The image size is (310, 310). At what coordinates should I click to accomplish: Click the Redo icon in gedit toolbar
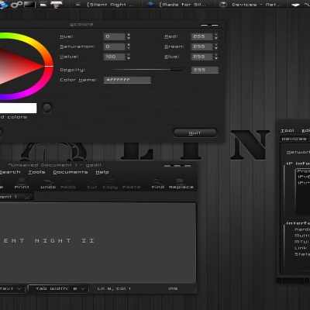pyautogui.click(x=67, y=181)
